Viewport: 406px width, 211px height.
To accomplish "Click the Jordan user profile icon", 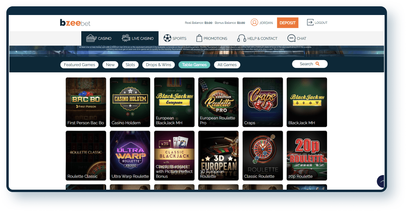I will pyautogui.click(x=254, y=23).
